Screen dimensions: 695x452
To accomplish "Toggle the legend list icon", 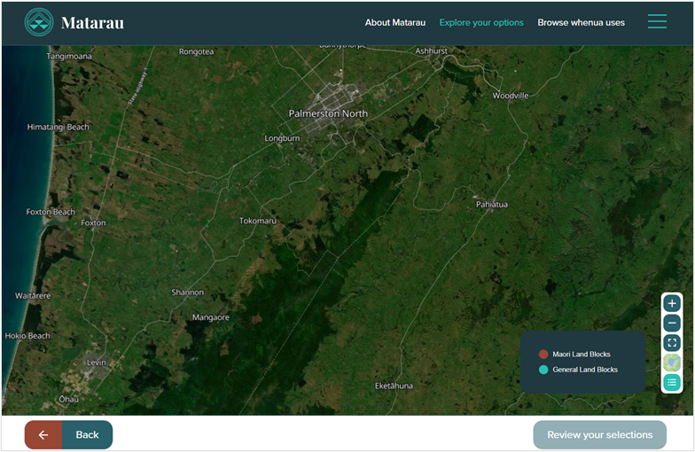I will [672, 382].
